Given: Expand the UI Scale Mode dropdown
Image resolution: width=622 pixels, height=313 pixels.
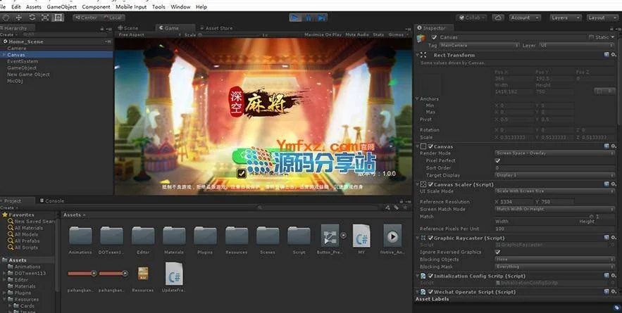Looking at the screenshot, I should click(553, 191).
